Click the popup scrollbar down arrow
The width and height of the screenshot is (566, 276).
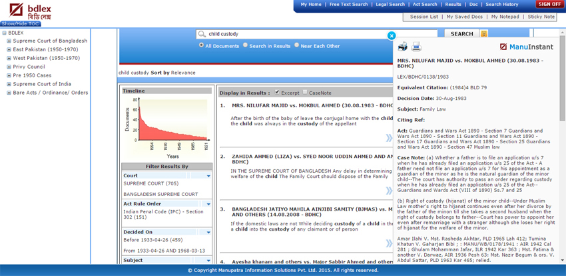pos(563,261)
